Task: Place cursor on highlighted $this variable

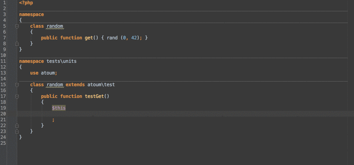Action: (x=59, y=108)
